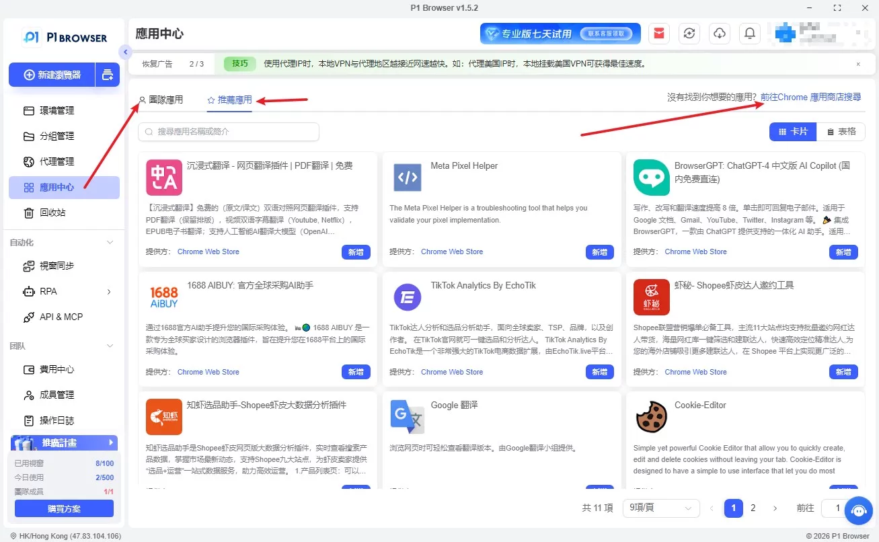Viewport: 879px width, 542px height.
Task: Switch to 卡片 card view
Action: (x=793, y=132)
